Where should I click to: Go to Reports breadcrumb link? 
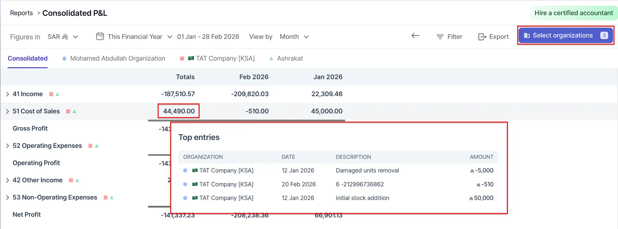pyautogui.click(x=22, y=13)
